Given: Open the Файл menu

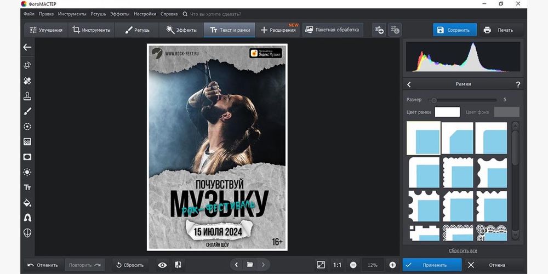Looking at the screenshot, I should pos(28,14).
